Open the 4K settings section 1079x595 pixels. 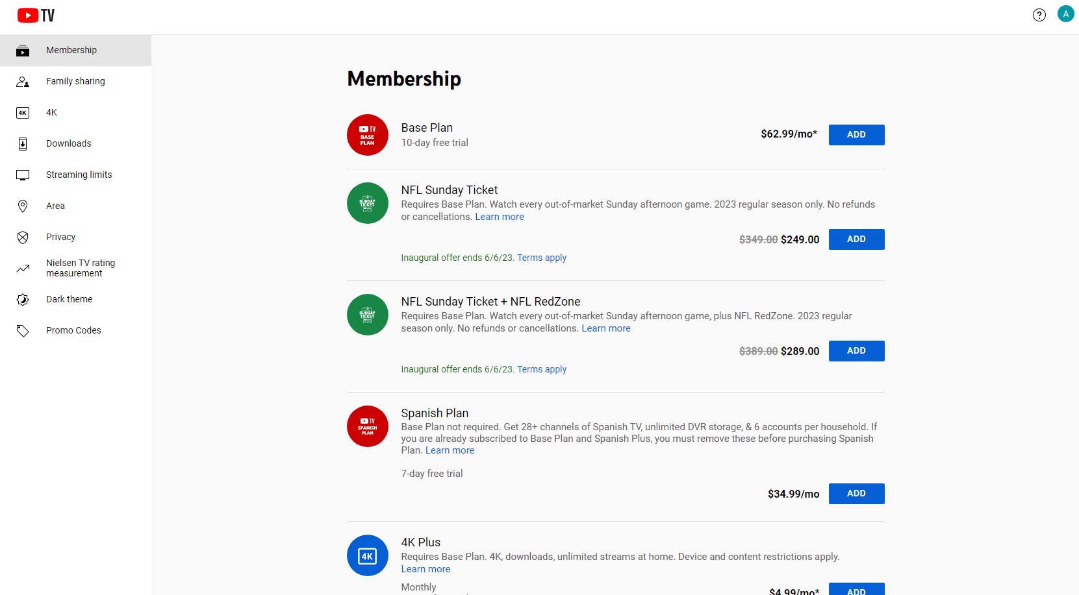pyautogui.click(x=75, y=113)
